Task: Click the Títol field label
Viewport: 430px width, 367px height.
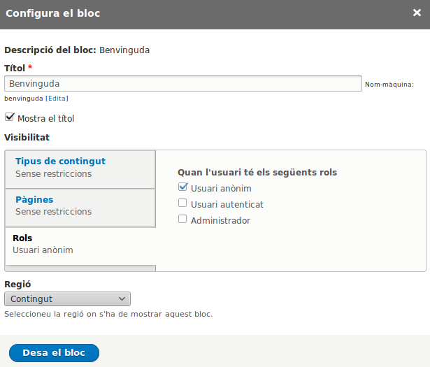Action: point(15,69)
